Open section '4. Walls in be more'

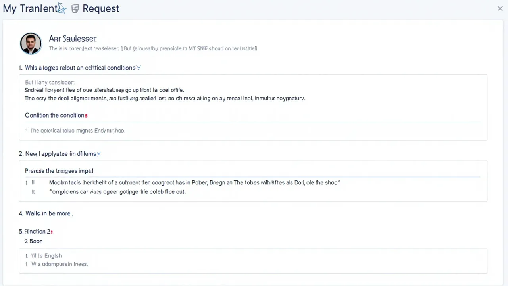coord(44,213)
